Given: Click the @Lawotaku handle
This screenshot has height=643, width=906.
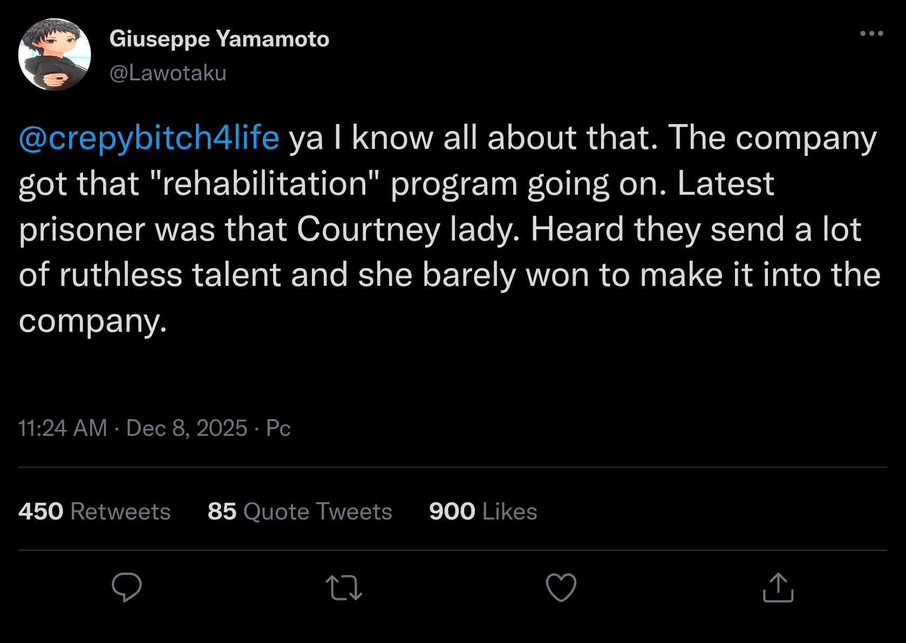Looking at the screenshot, I should click(168, 73).
